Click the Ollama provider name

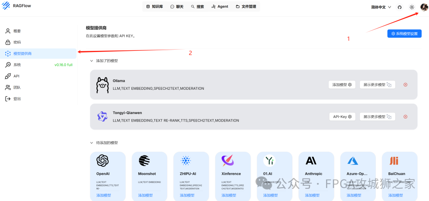click(119, 81)
